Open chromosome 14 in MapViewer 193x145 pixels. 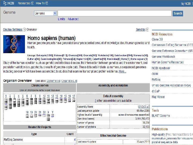point(61,96)
